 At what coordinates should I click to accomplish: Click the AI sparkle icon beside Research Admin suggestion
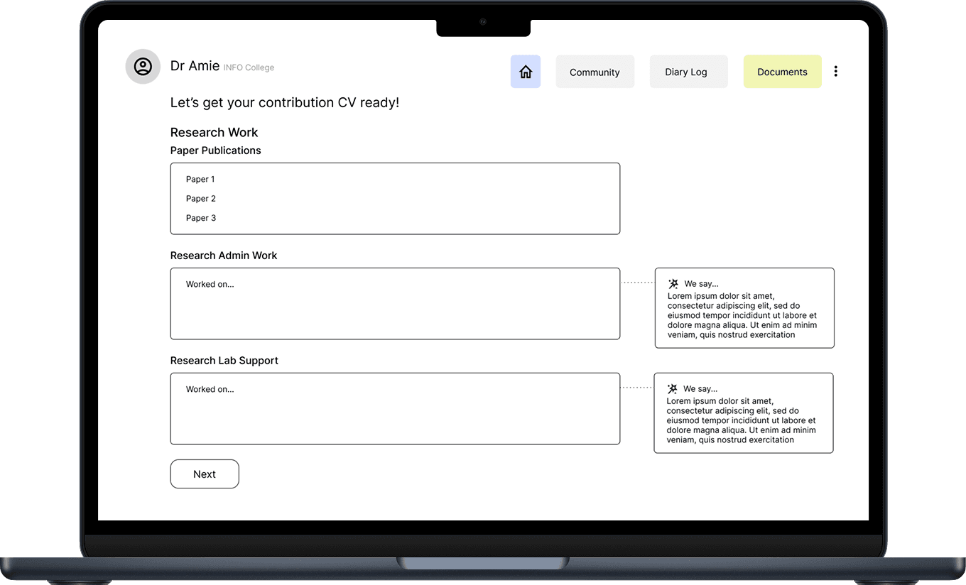pos(671,283)
